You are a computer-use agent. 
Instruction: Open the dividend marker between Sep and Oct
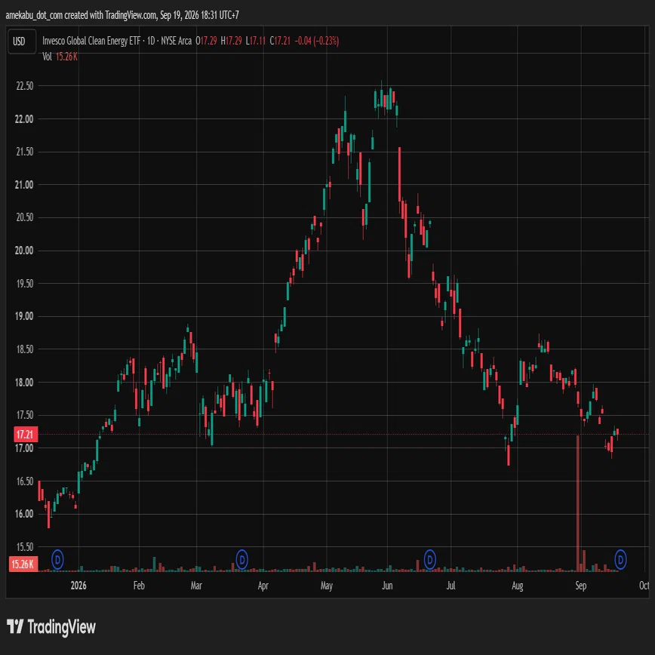click(620, 559)
